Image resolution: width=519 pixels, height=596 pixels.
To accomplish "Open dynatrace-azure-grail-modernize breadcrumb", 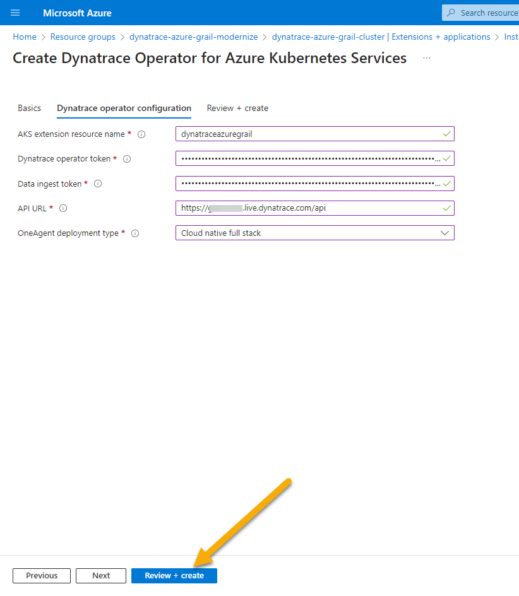I will [193, 37].
